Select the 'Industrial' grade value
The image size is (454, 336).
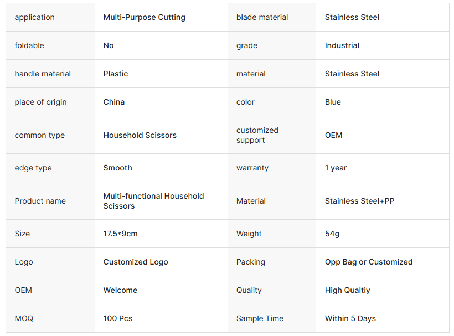point(342,45)
